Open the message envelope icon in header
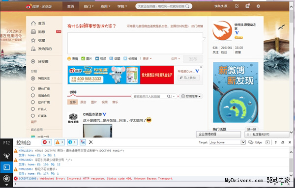 pyautogui.click(x=248, y=6)
